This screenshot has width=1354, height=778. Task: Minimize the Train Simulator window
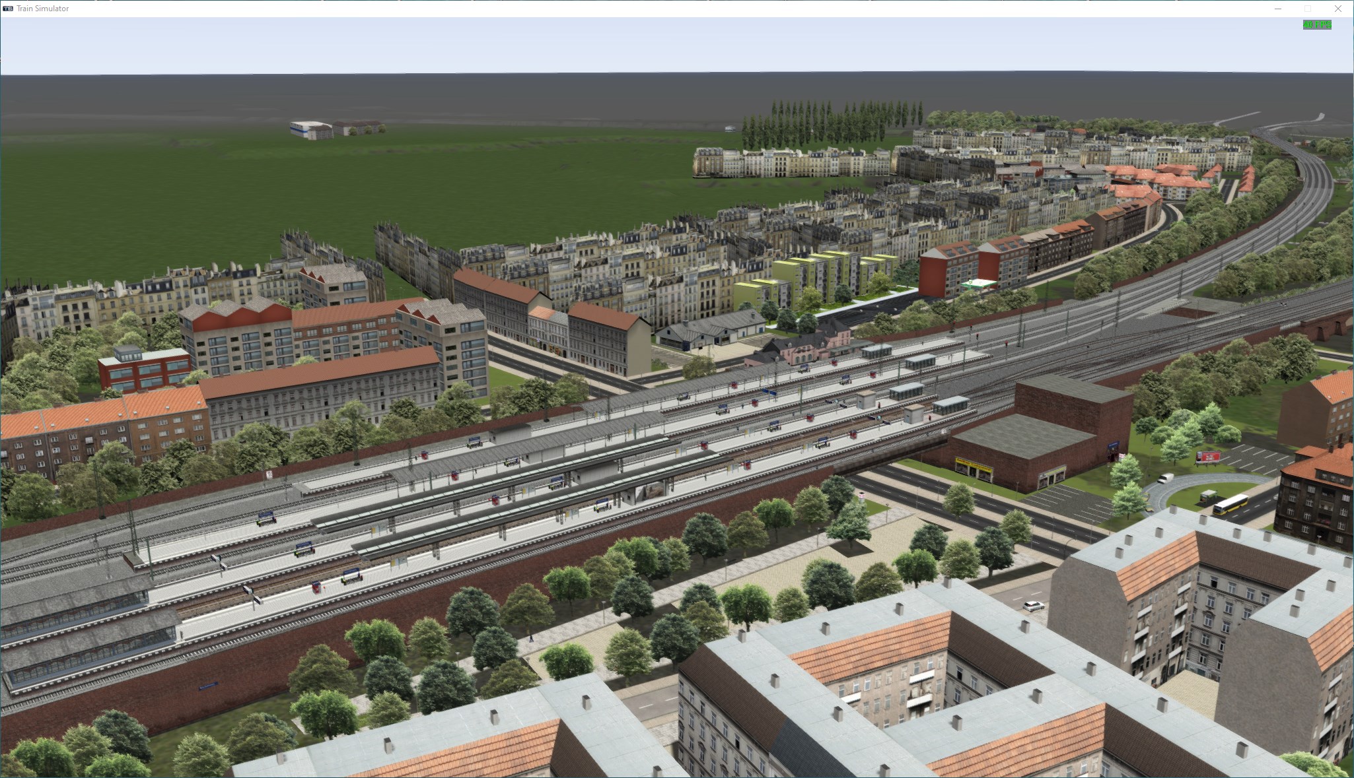click(x=1277, y=9)
